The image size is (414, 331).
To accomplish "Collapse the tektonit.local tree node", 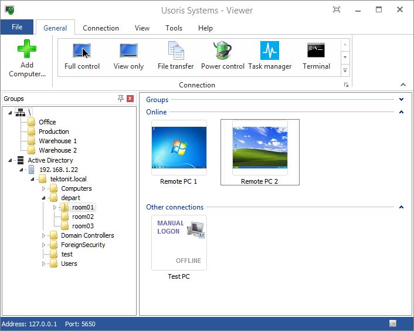I will 32,179.
